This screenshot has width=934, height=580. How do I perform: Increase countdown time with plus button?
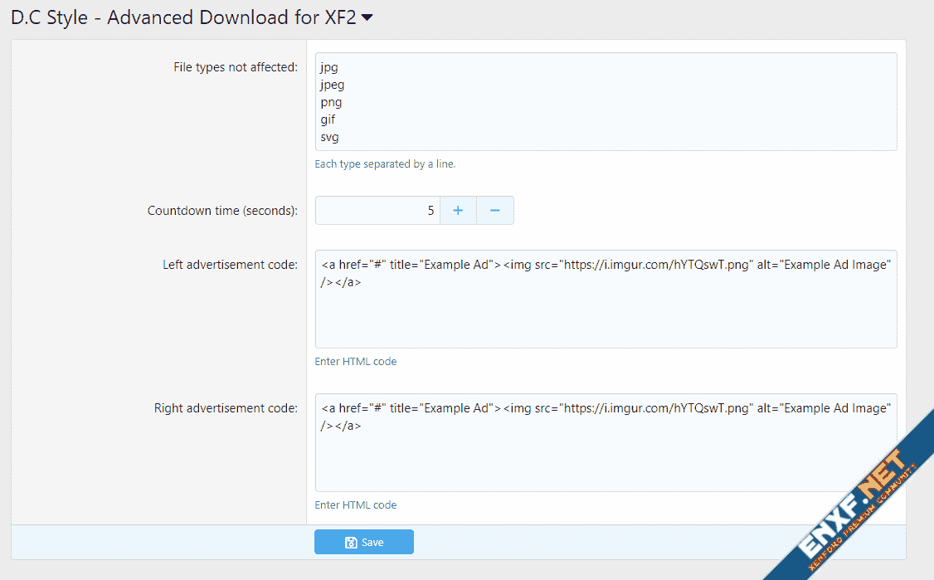458,211
